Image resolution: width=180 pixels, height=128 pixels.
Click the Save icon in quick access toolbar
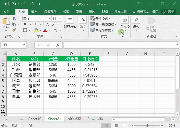(7, 4)
